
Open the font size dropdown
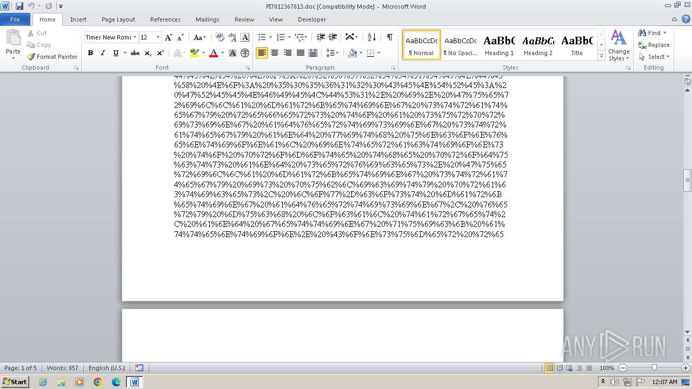click(x=158, y=37)
